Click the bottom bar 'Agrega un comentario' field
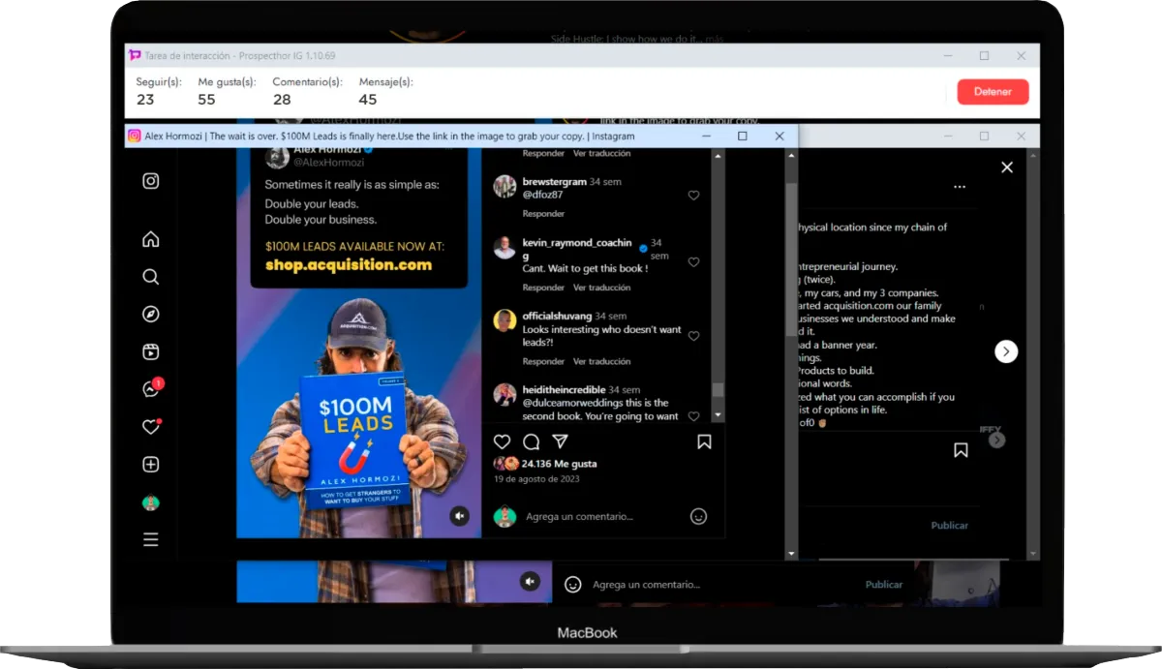This screenshot has height=669, width=1162. [646, 585]
